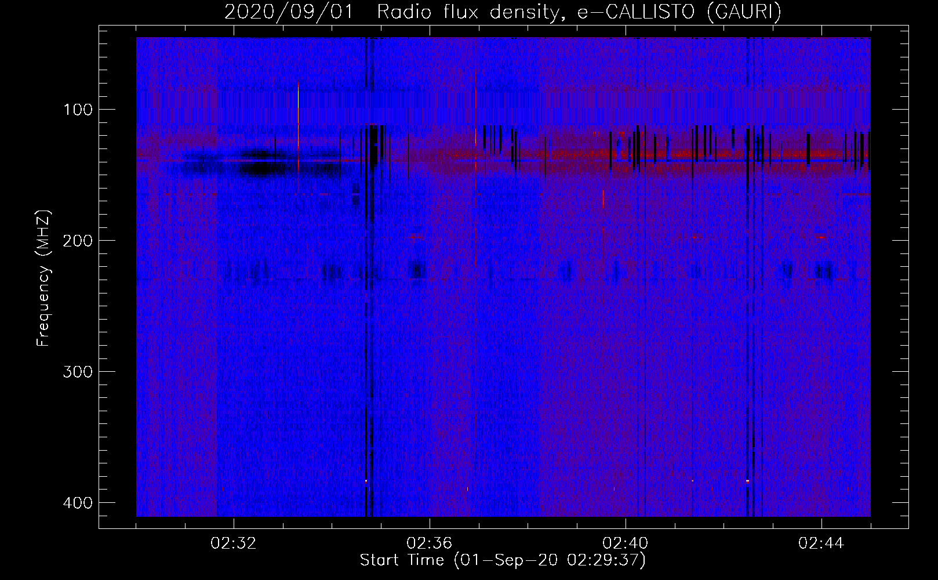Click the 200 frequency tick label
Image resolution: width=938 pixels, height=580 pixels.
[77, 241]
